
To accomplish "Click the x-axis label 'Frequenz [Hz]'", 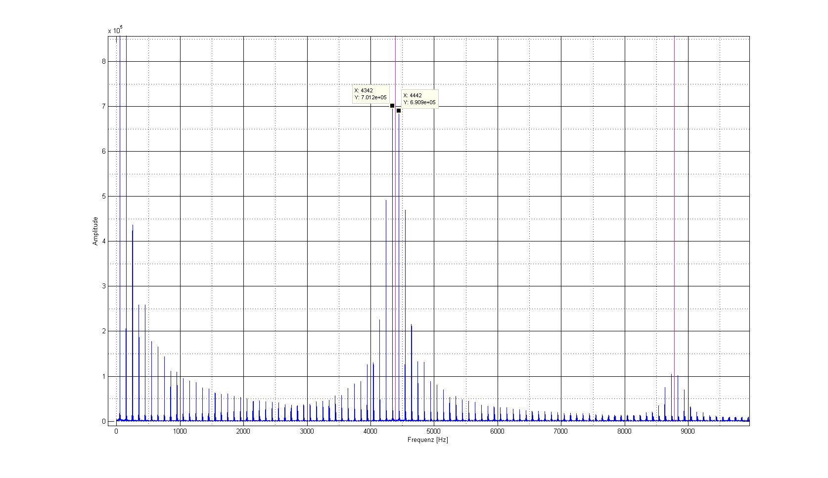I will tap(428, 439).
